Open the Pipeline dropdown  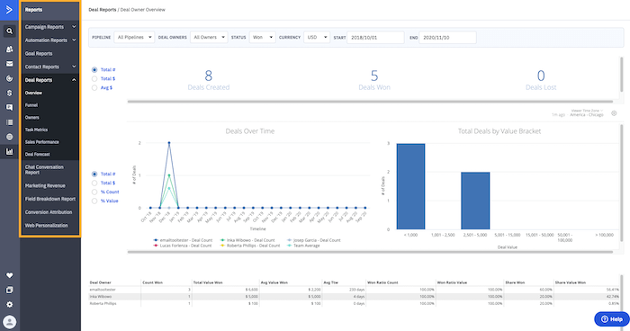[x=134, y=38]
